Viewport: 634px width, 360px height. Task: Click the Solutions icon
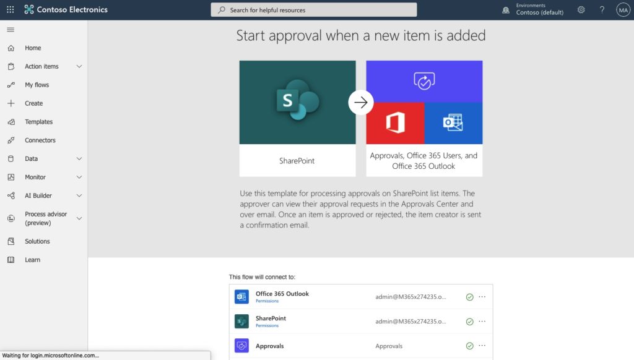coord(11,241)
